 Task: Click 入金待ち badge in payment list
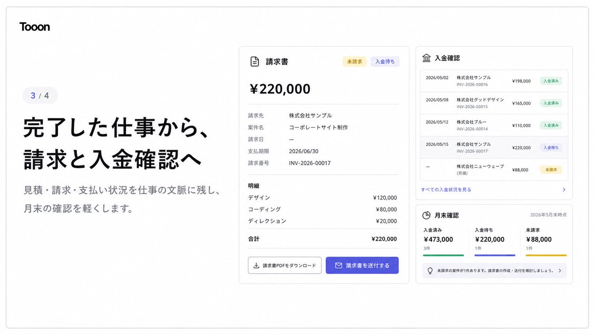click(x=551, y=148)
